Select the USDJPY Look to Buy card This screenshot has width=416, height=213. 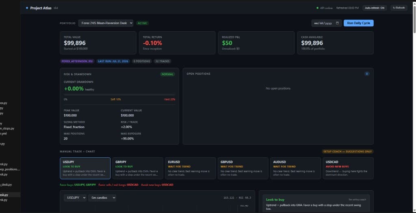[x=85, y=168]
